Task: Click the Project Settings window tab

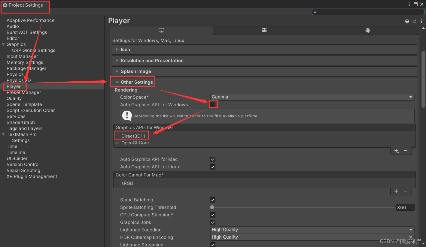Action: tap(23, 5)
